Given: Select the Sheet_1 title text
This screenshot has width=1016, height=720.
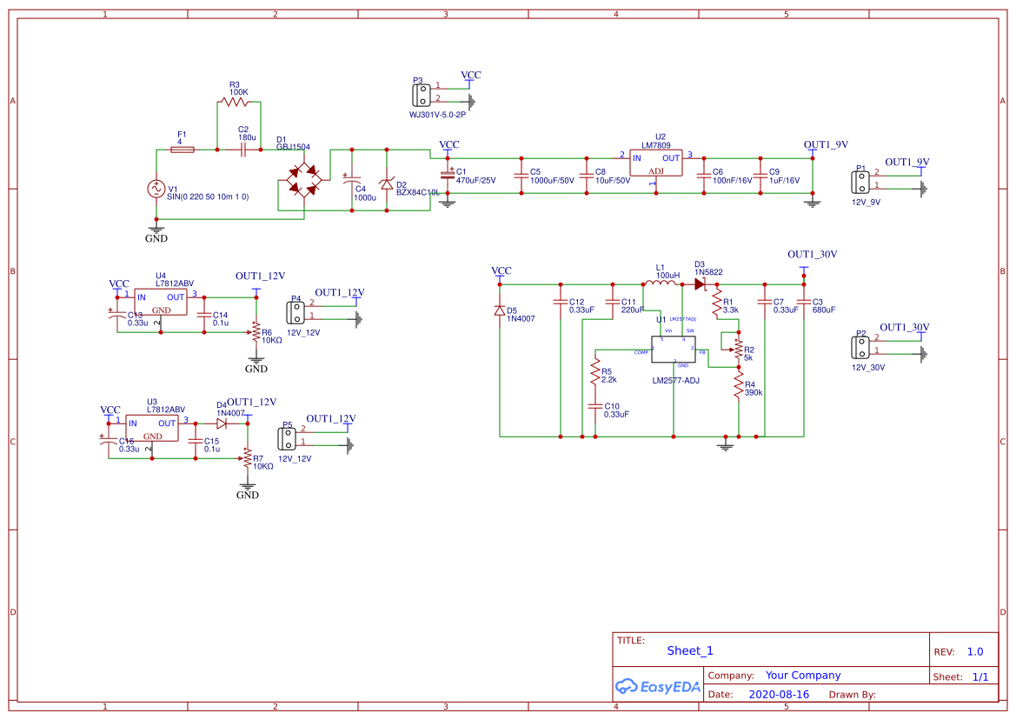Looking at the screenshot, I should point(690,650).
